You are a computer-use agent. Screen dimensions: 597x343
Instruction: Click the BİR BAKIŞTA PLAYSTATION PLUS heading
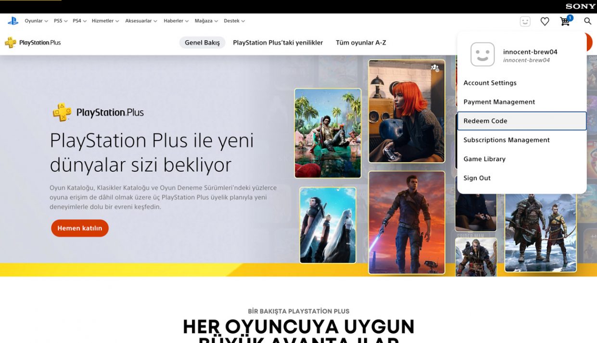pyautogui.click(x=299, y=311)
